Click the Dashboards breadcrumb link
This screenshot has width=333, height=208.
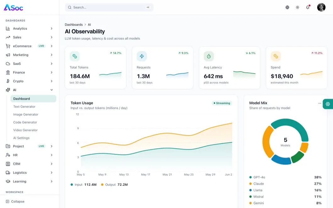[x=74, y=25]
